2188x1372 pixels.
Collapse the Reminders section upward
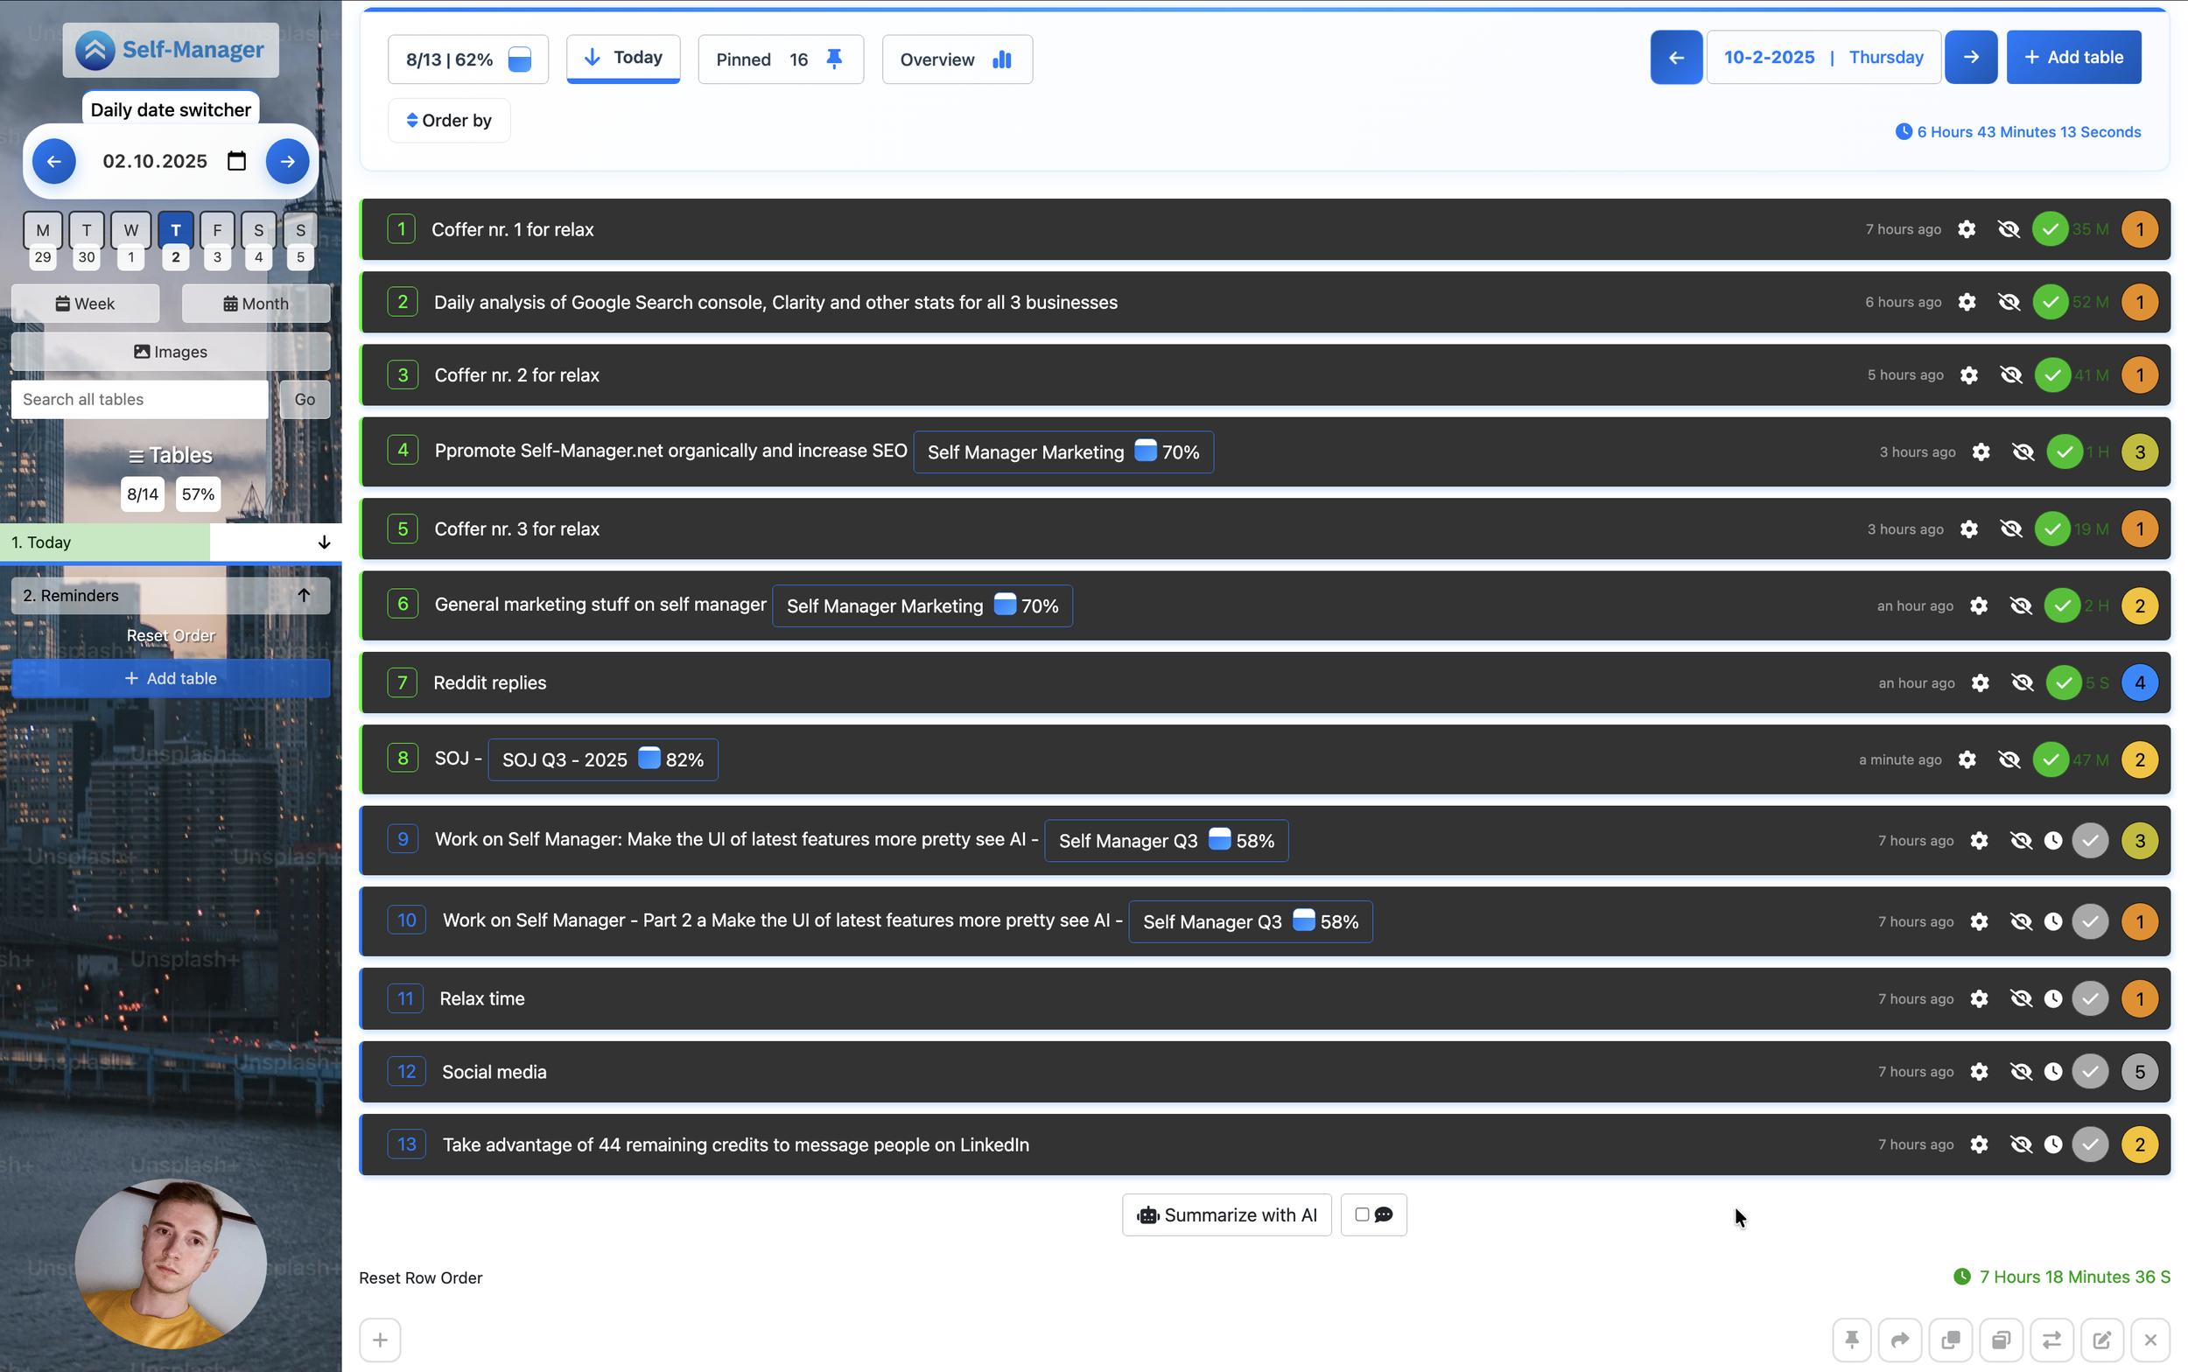(x=304, y=595)
